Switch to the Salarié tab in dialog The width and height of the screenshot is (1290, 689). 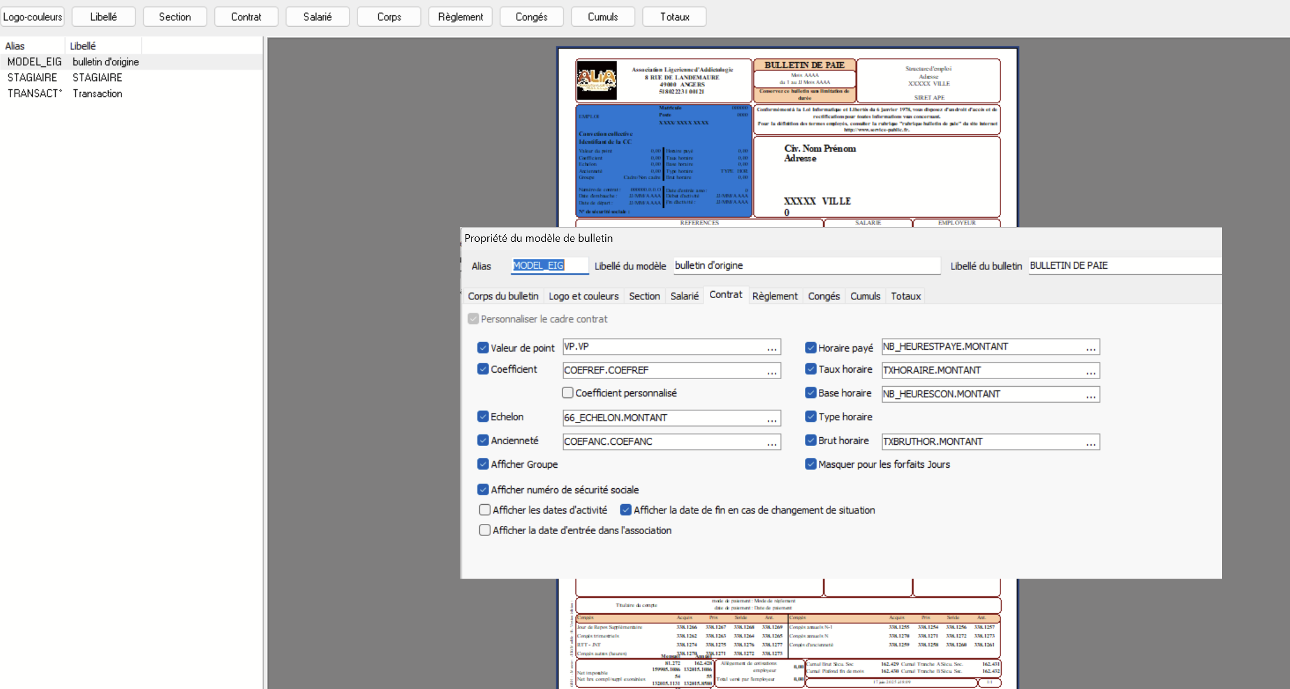point(685,296)
